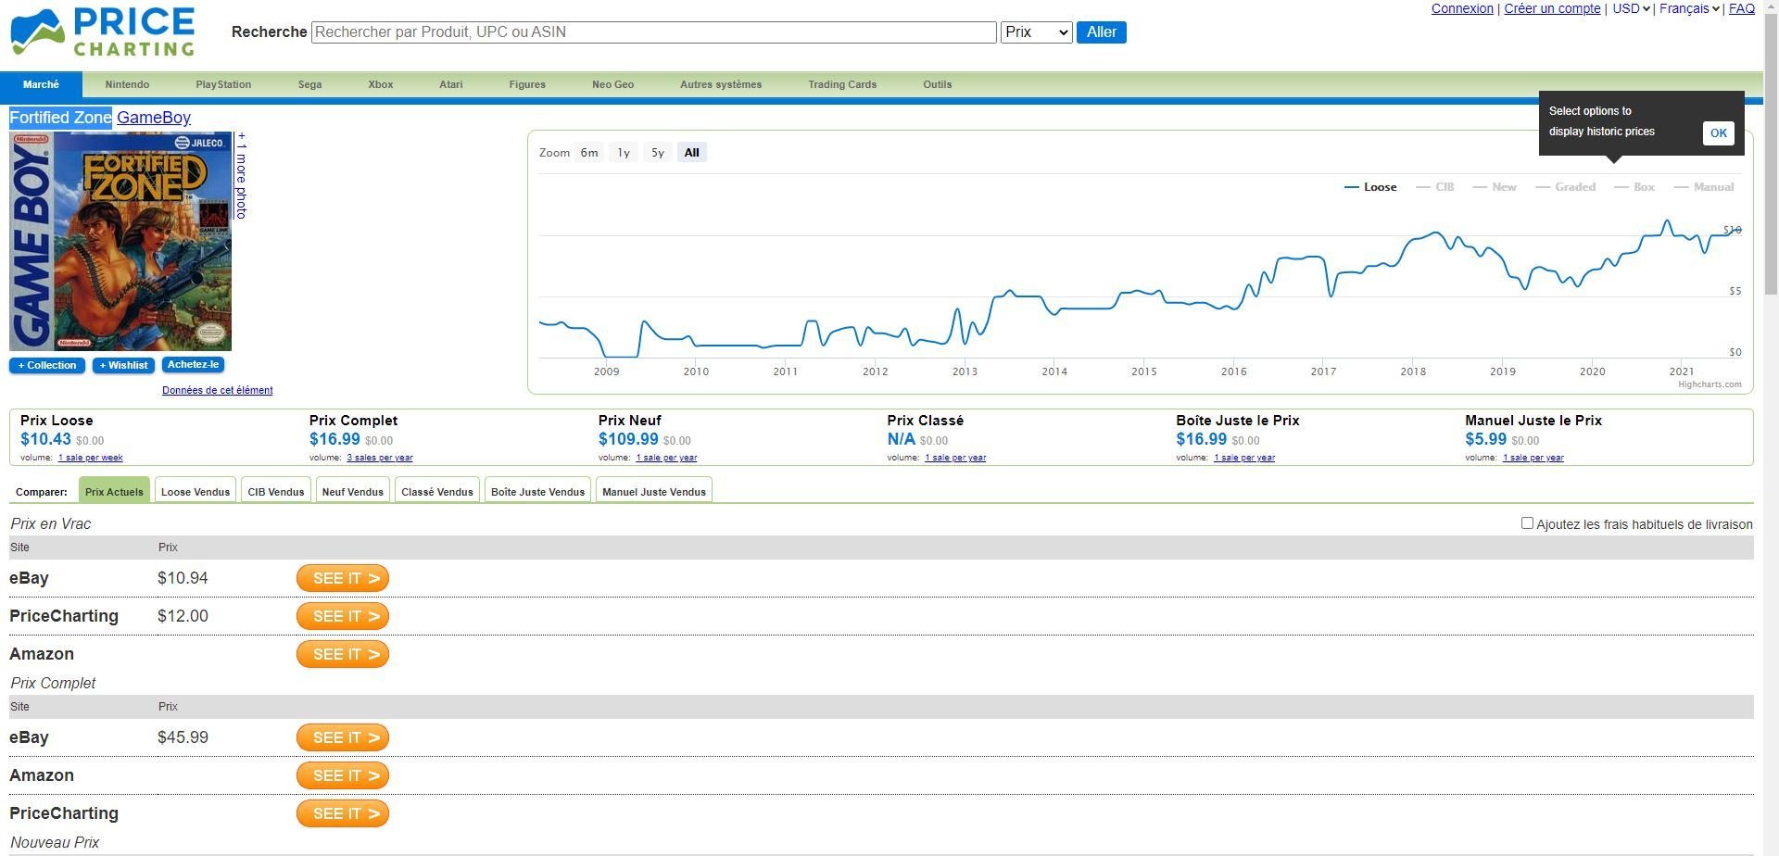
Task: Toggle the Graded series in chart legend
Action: coord(1574,187)
